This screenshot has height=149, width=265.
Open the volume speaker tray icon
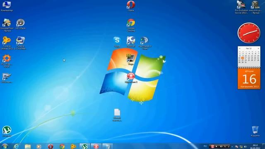[246, 147]
